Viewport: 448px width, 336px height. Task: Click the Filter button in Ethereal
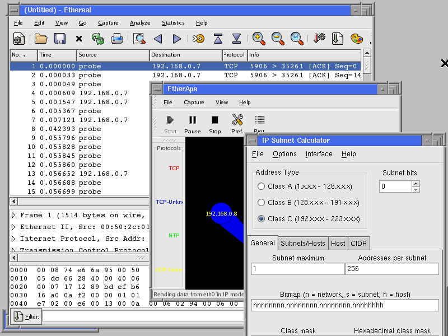(x=26, y=316)
